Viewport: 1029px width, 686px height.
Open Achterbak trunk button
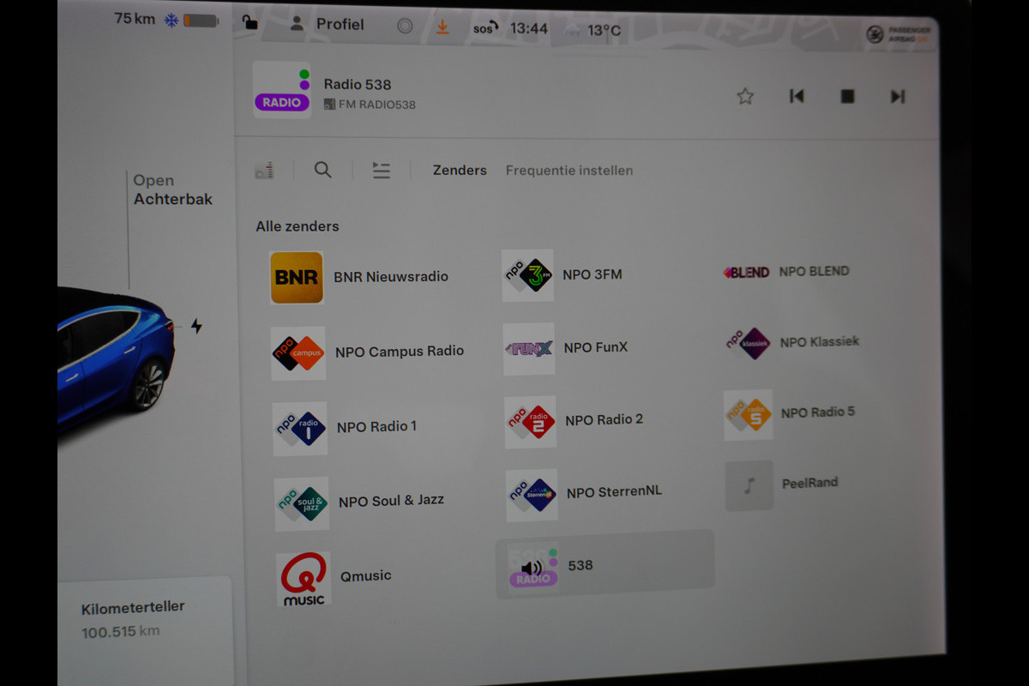pos(172,190)
